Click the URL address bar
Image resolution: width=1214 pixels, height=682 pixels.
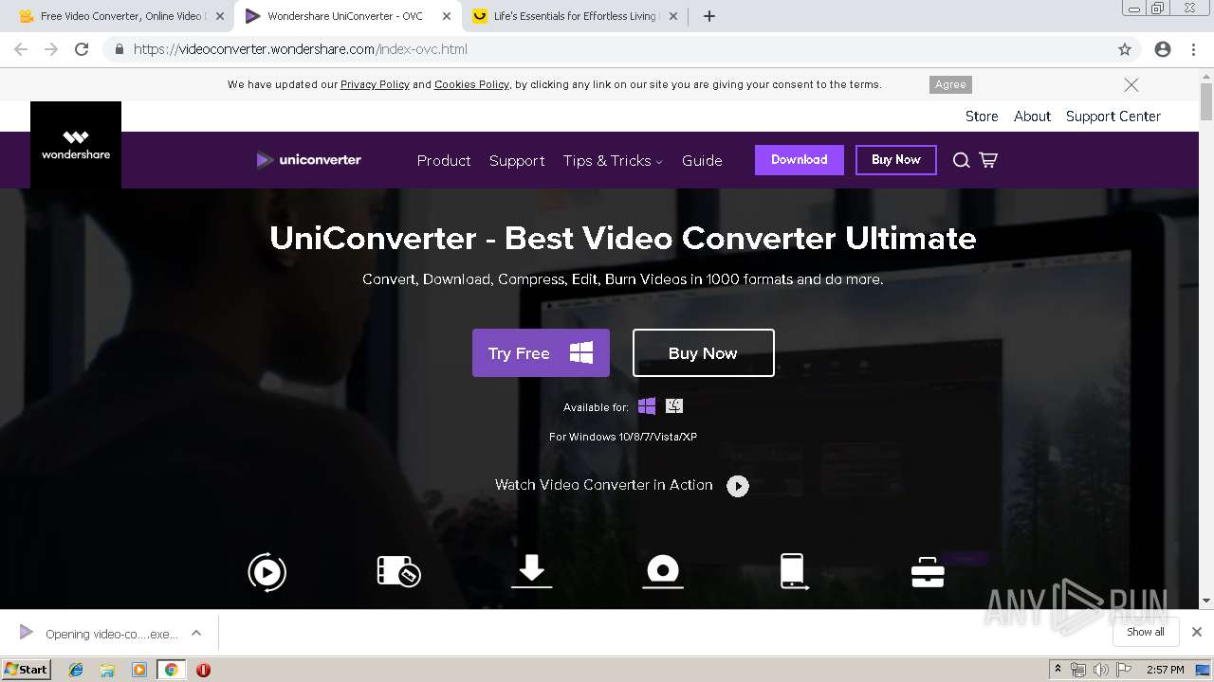point(621,49)
